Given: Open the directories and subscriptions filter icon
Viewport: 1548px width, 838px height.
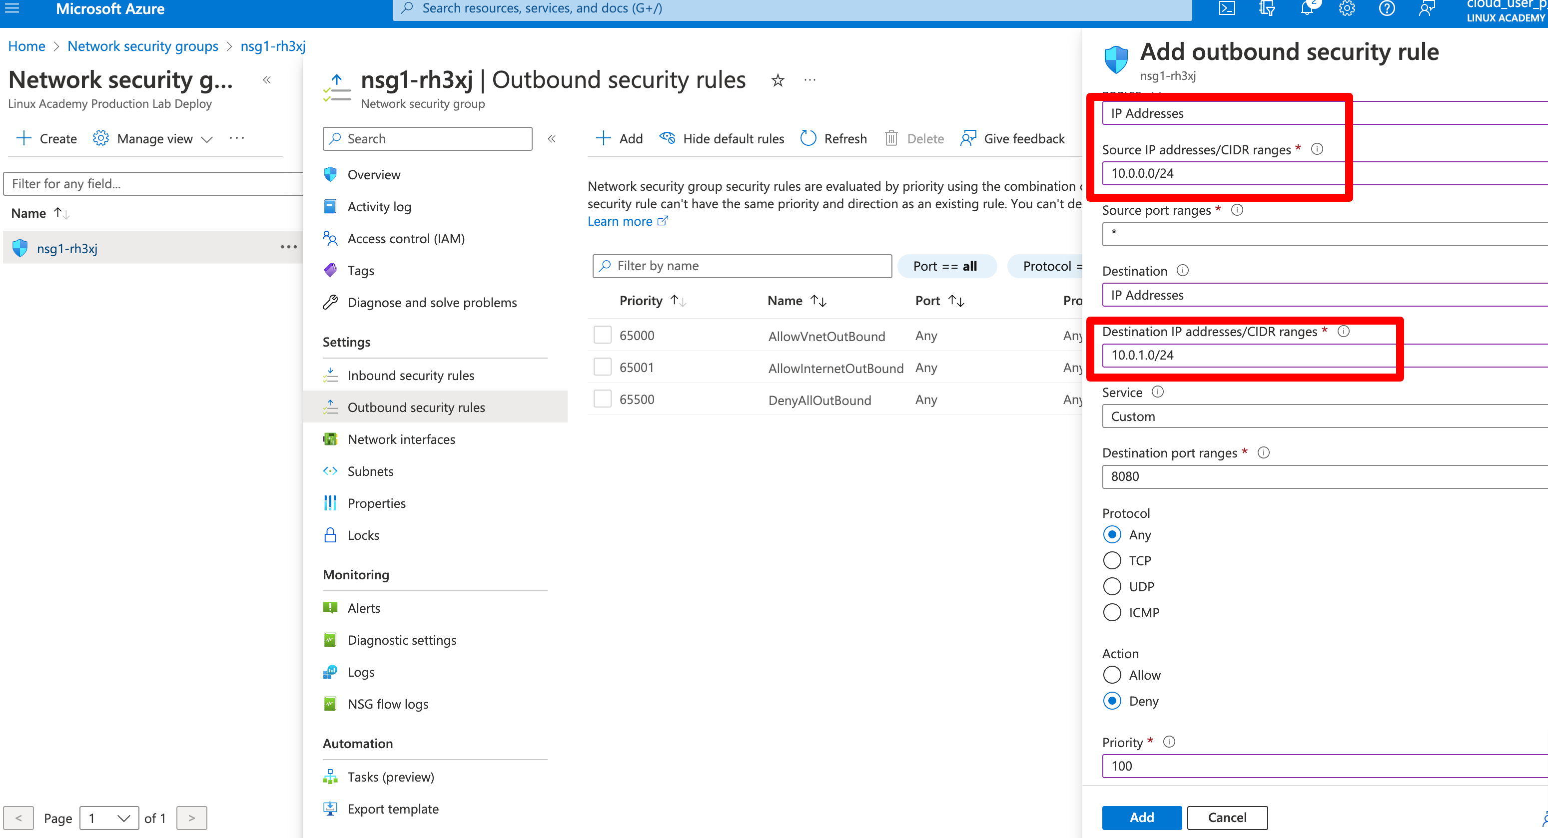Looking at the screenshot, I should (1267, 8).
